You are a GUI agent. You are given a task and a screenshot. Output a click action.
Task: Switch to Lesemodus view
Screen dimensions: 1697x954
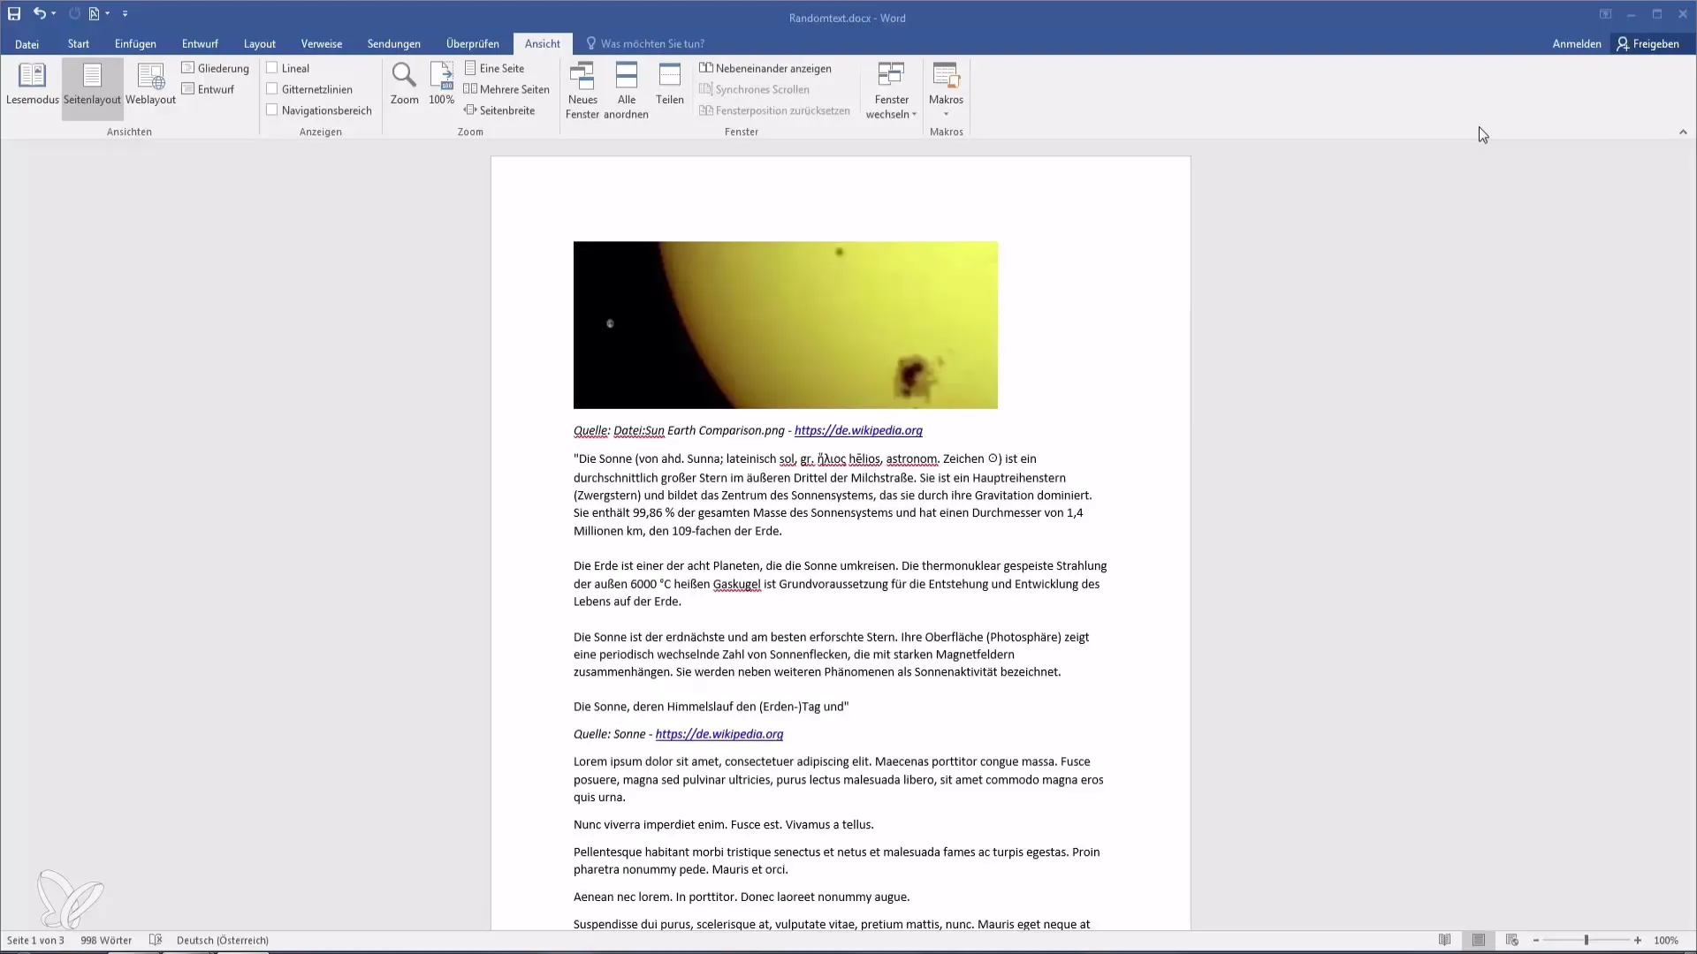pos(32,84)
